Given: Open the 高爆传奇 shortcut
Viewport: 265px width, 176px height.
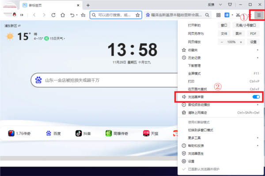Looking at the screenshot, I should (x=117, y=134).
